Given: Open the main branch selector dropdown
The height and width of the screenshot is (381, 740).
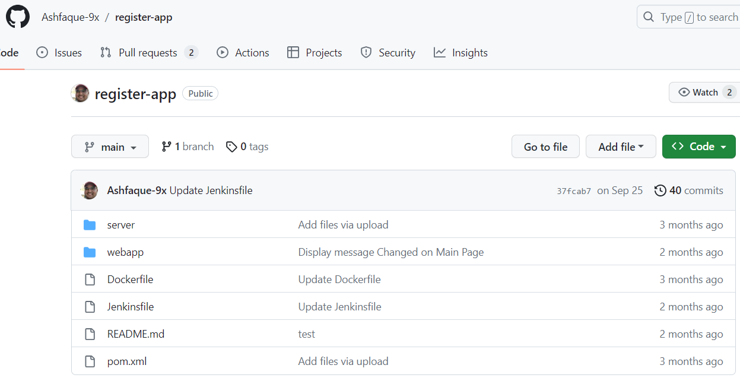Looking at the screenshot, I should pyautogui.click(x=110, y=147).
